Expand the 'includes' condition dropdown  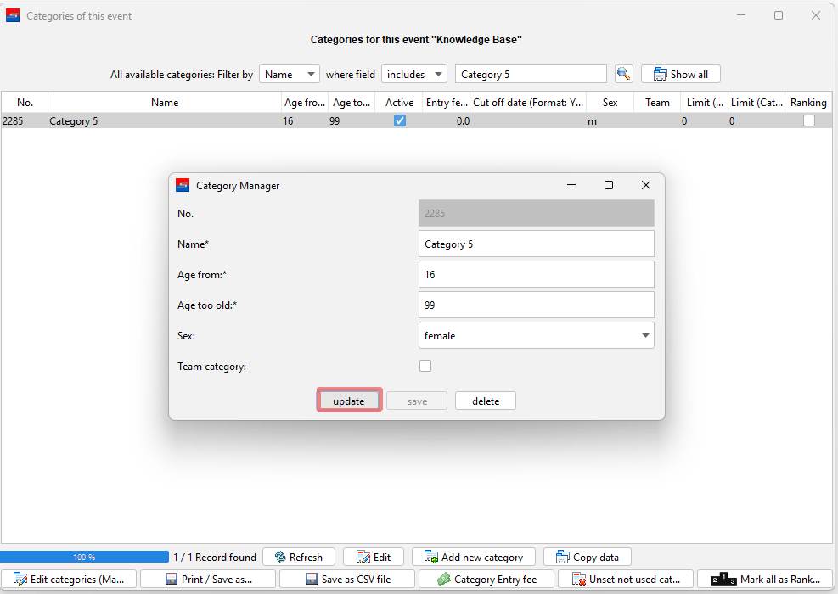click(x=413, y=74)
